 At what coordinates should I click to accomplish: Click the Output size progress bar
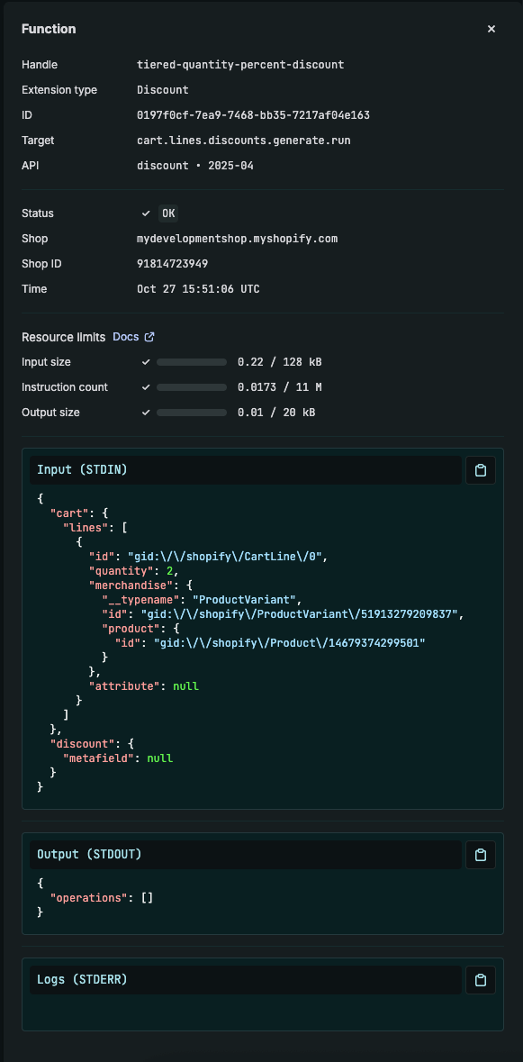click(192, 413)
